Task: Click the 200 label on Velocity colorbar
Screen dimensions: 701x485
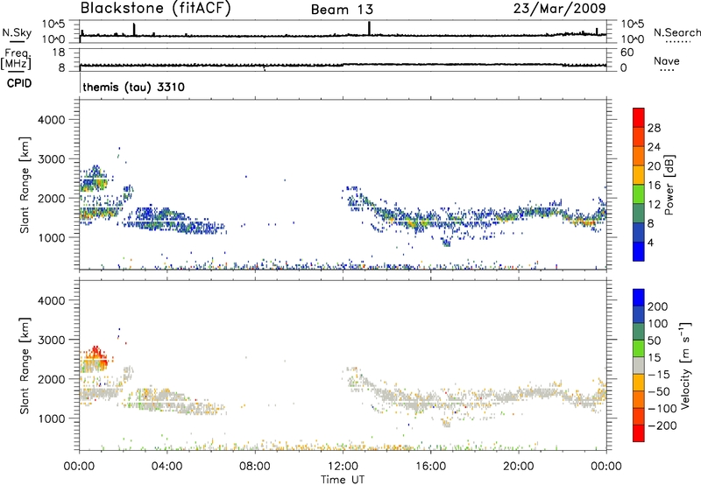Action: tap(658, 306)
